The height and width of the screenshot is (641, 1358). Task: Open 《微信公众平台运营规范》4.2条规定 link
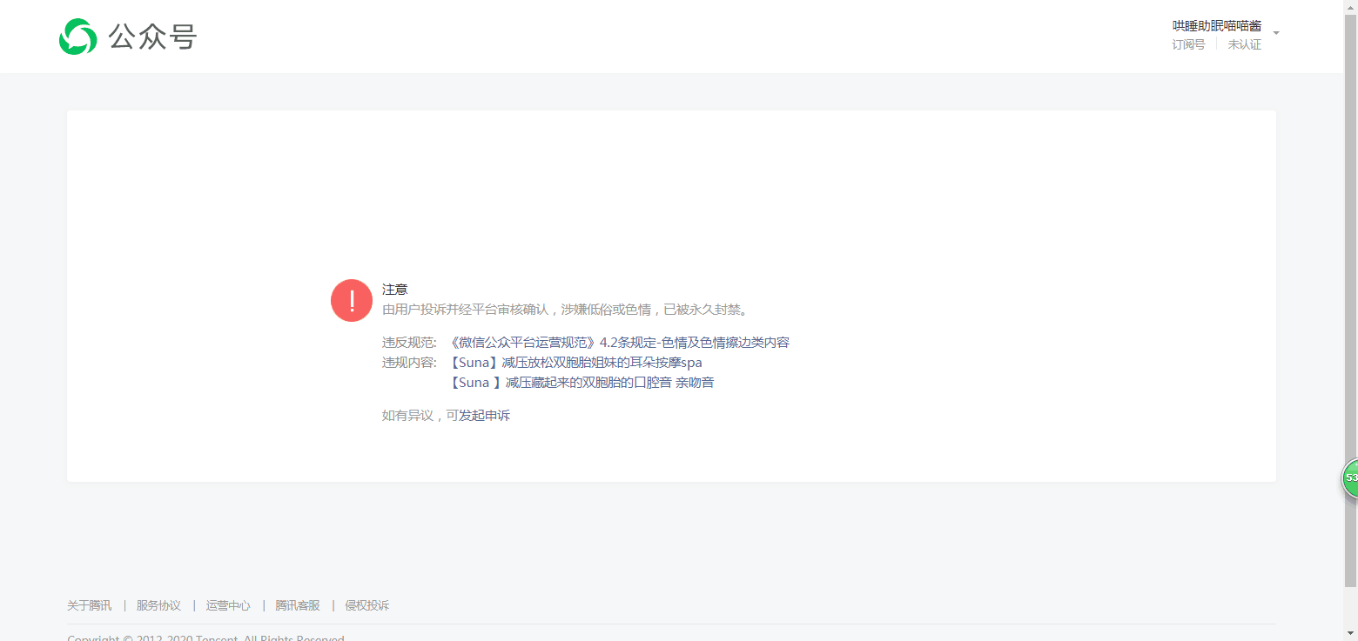pos(620,343)
